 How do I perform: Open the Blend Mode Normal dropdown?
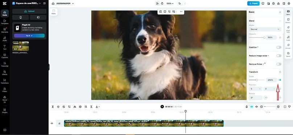tap(265, 29)
